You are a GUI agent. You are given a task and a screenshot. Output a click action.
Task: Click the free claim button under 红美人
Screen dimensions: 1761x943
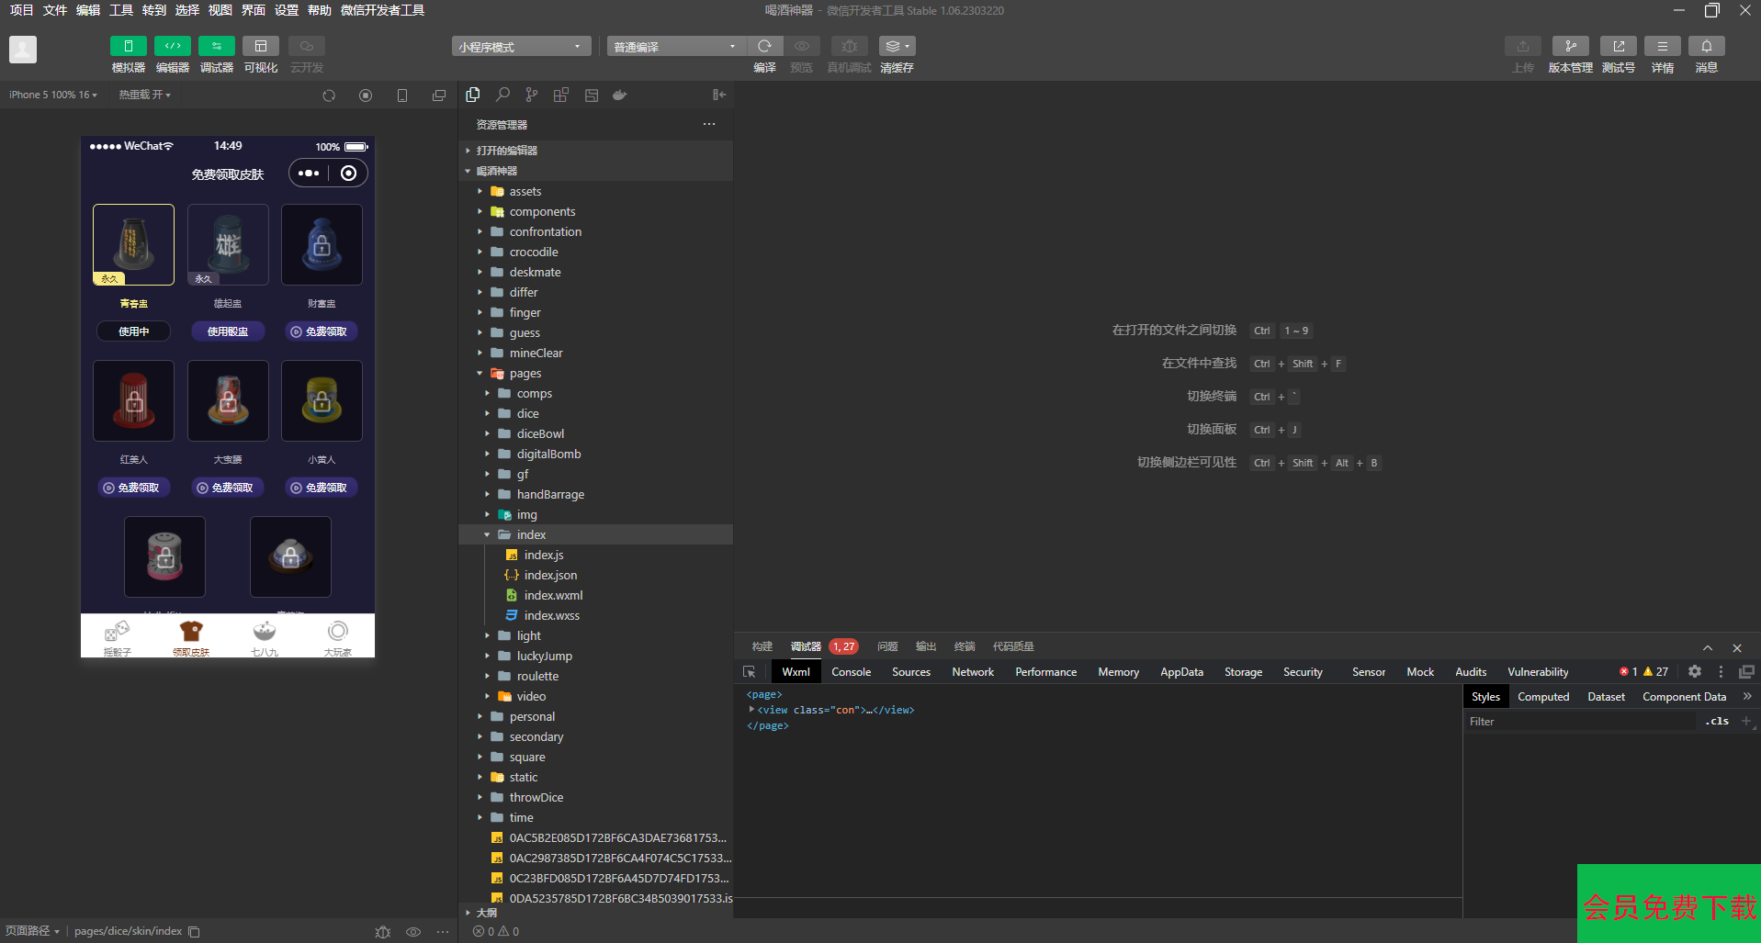132,488
